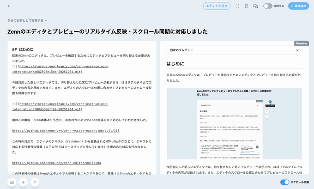This screenshot has height=189, width=314.
Task: Click the article title field
Action: [107, 31]
